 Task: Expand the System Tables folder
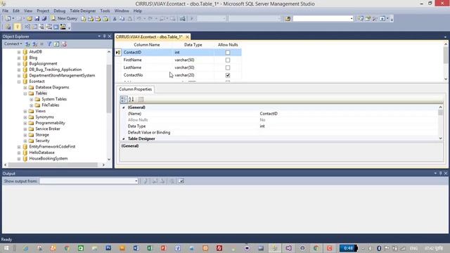coord(32,100)
